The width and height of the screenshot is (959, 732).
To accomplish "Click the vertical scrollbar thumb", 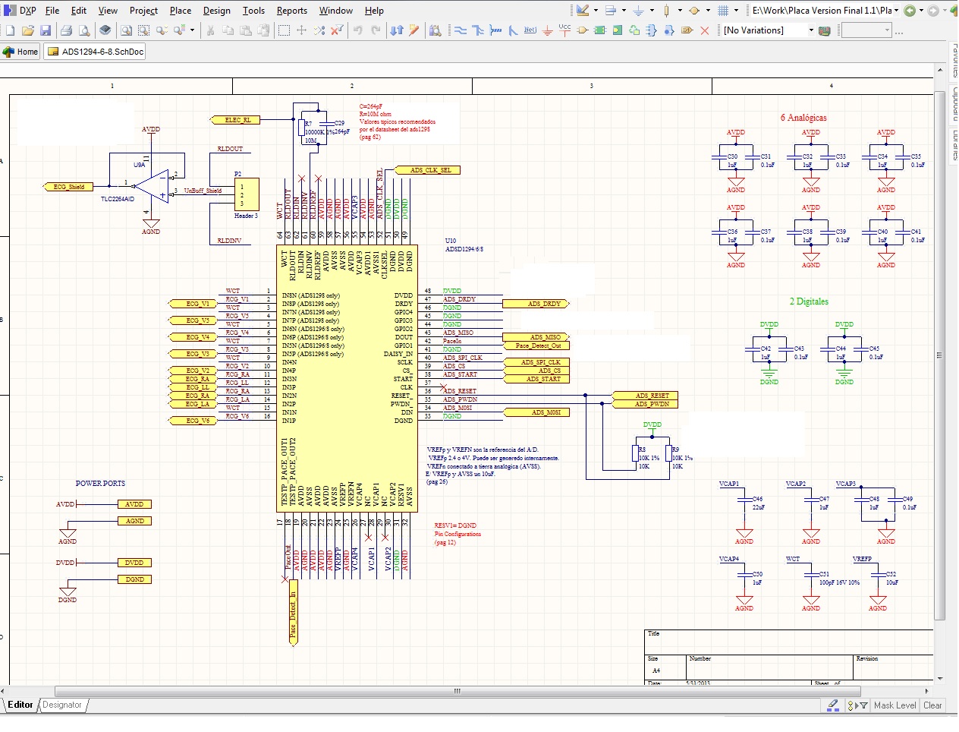I will pyautogui.click(x=940, y=355).
